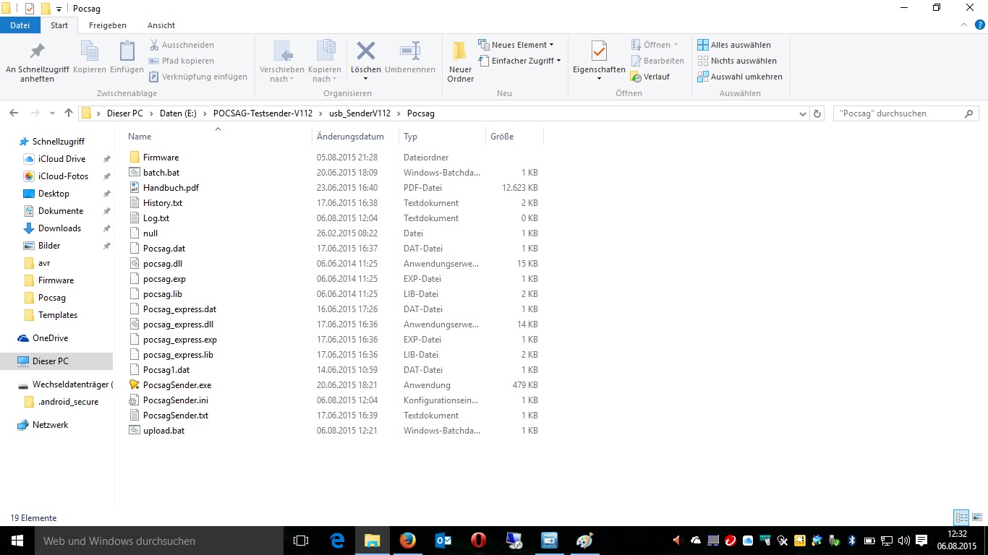Switch to the Ansicht tab
This screenshot has width=988, height=555.
pos(161,25)
